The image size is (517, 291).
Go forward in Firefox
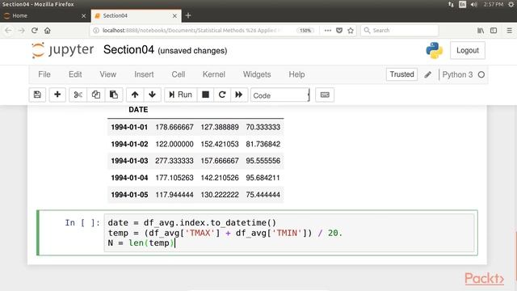coord(22,31)
